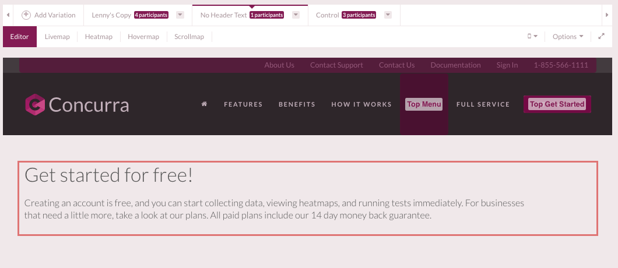Click the Concurra logo icon
Image resolution: width=618 pixels, height=268 pixels.
click(x=35, y=105)
